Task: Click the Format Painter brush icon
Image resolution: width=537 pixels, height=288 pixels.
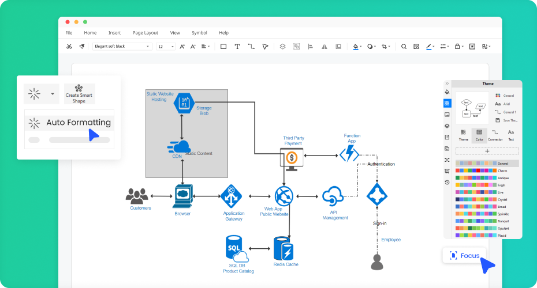Action: 83,47
